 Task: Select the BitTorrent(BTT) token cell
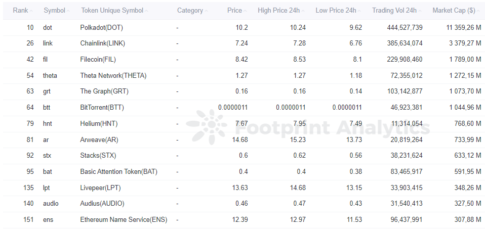coord(102,108)
